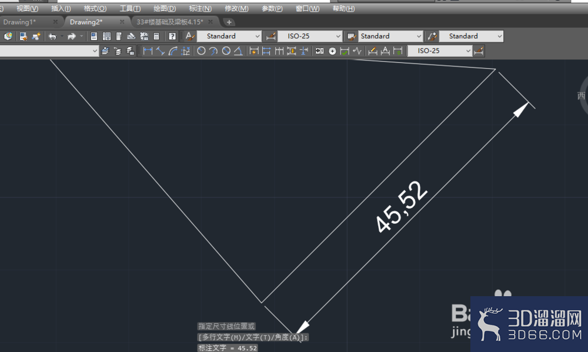Viewport: 588px width, 352px height.
Task: Open the Table Style manager icon
Action: 352,36
